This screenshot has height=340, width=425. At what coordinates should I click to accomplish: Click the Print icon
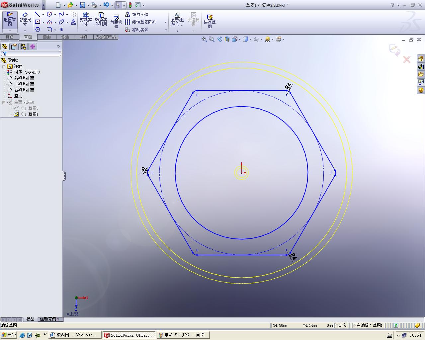pos(94,5)
